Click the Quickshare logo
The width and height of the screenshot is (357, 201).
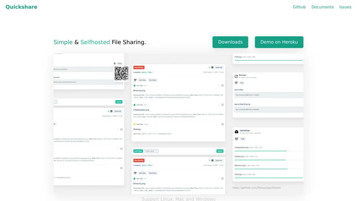pos(21,7)
